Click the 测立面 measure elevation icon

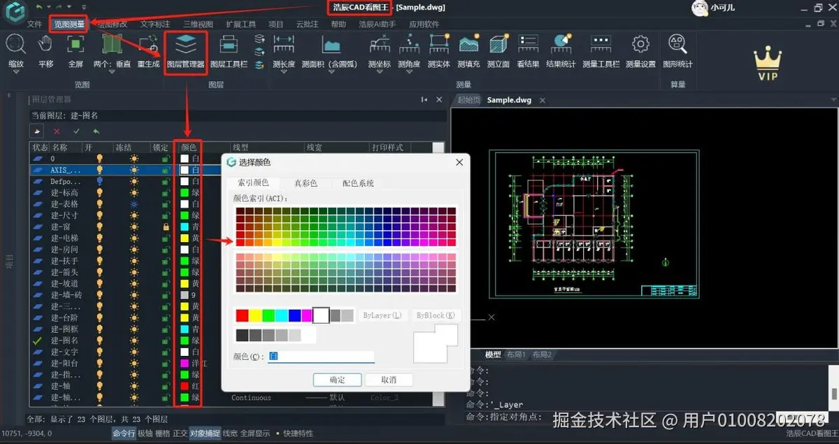tap(498, 44)
